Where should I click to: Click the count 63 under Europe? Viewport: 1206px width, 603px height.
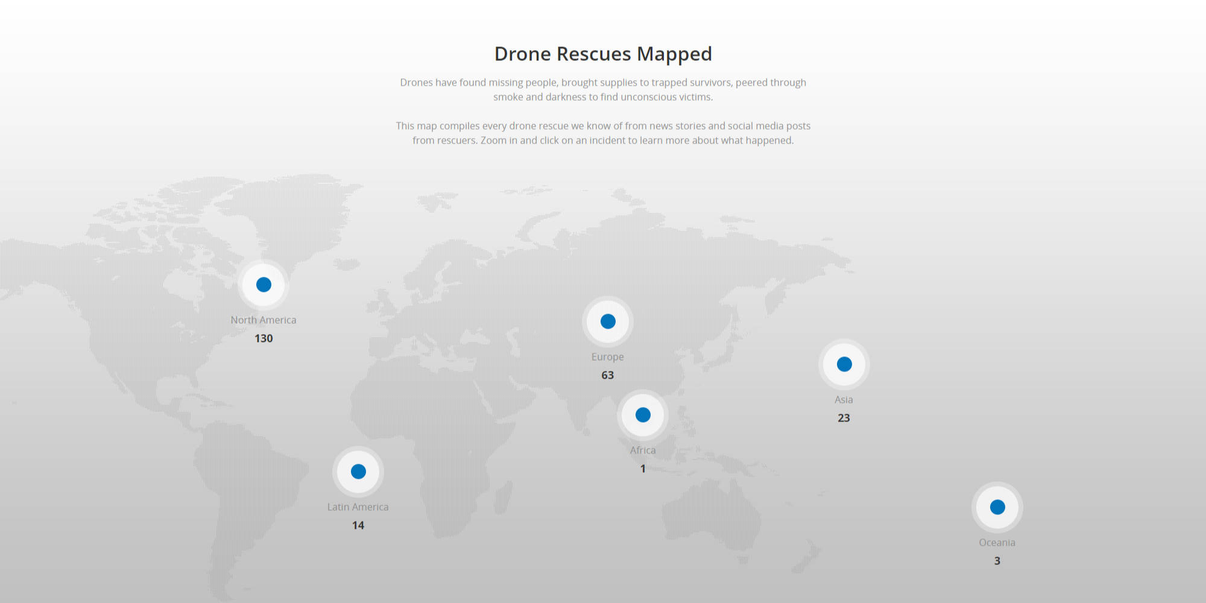click(607, 374)
